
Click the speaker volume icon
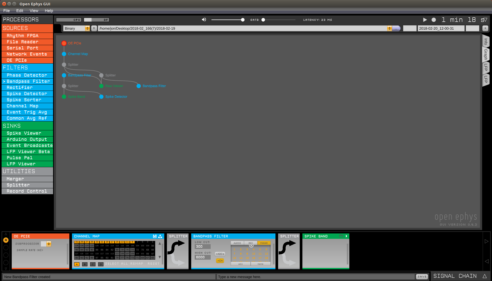click(204, 19)
